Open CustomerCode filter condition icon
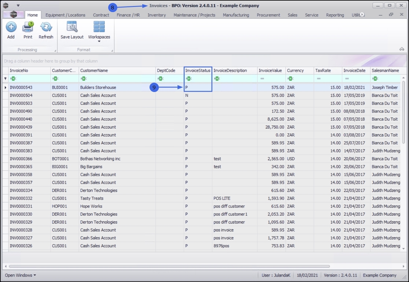 (55, 79)
